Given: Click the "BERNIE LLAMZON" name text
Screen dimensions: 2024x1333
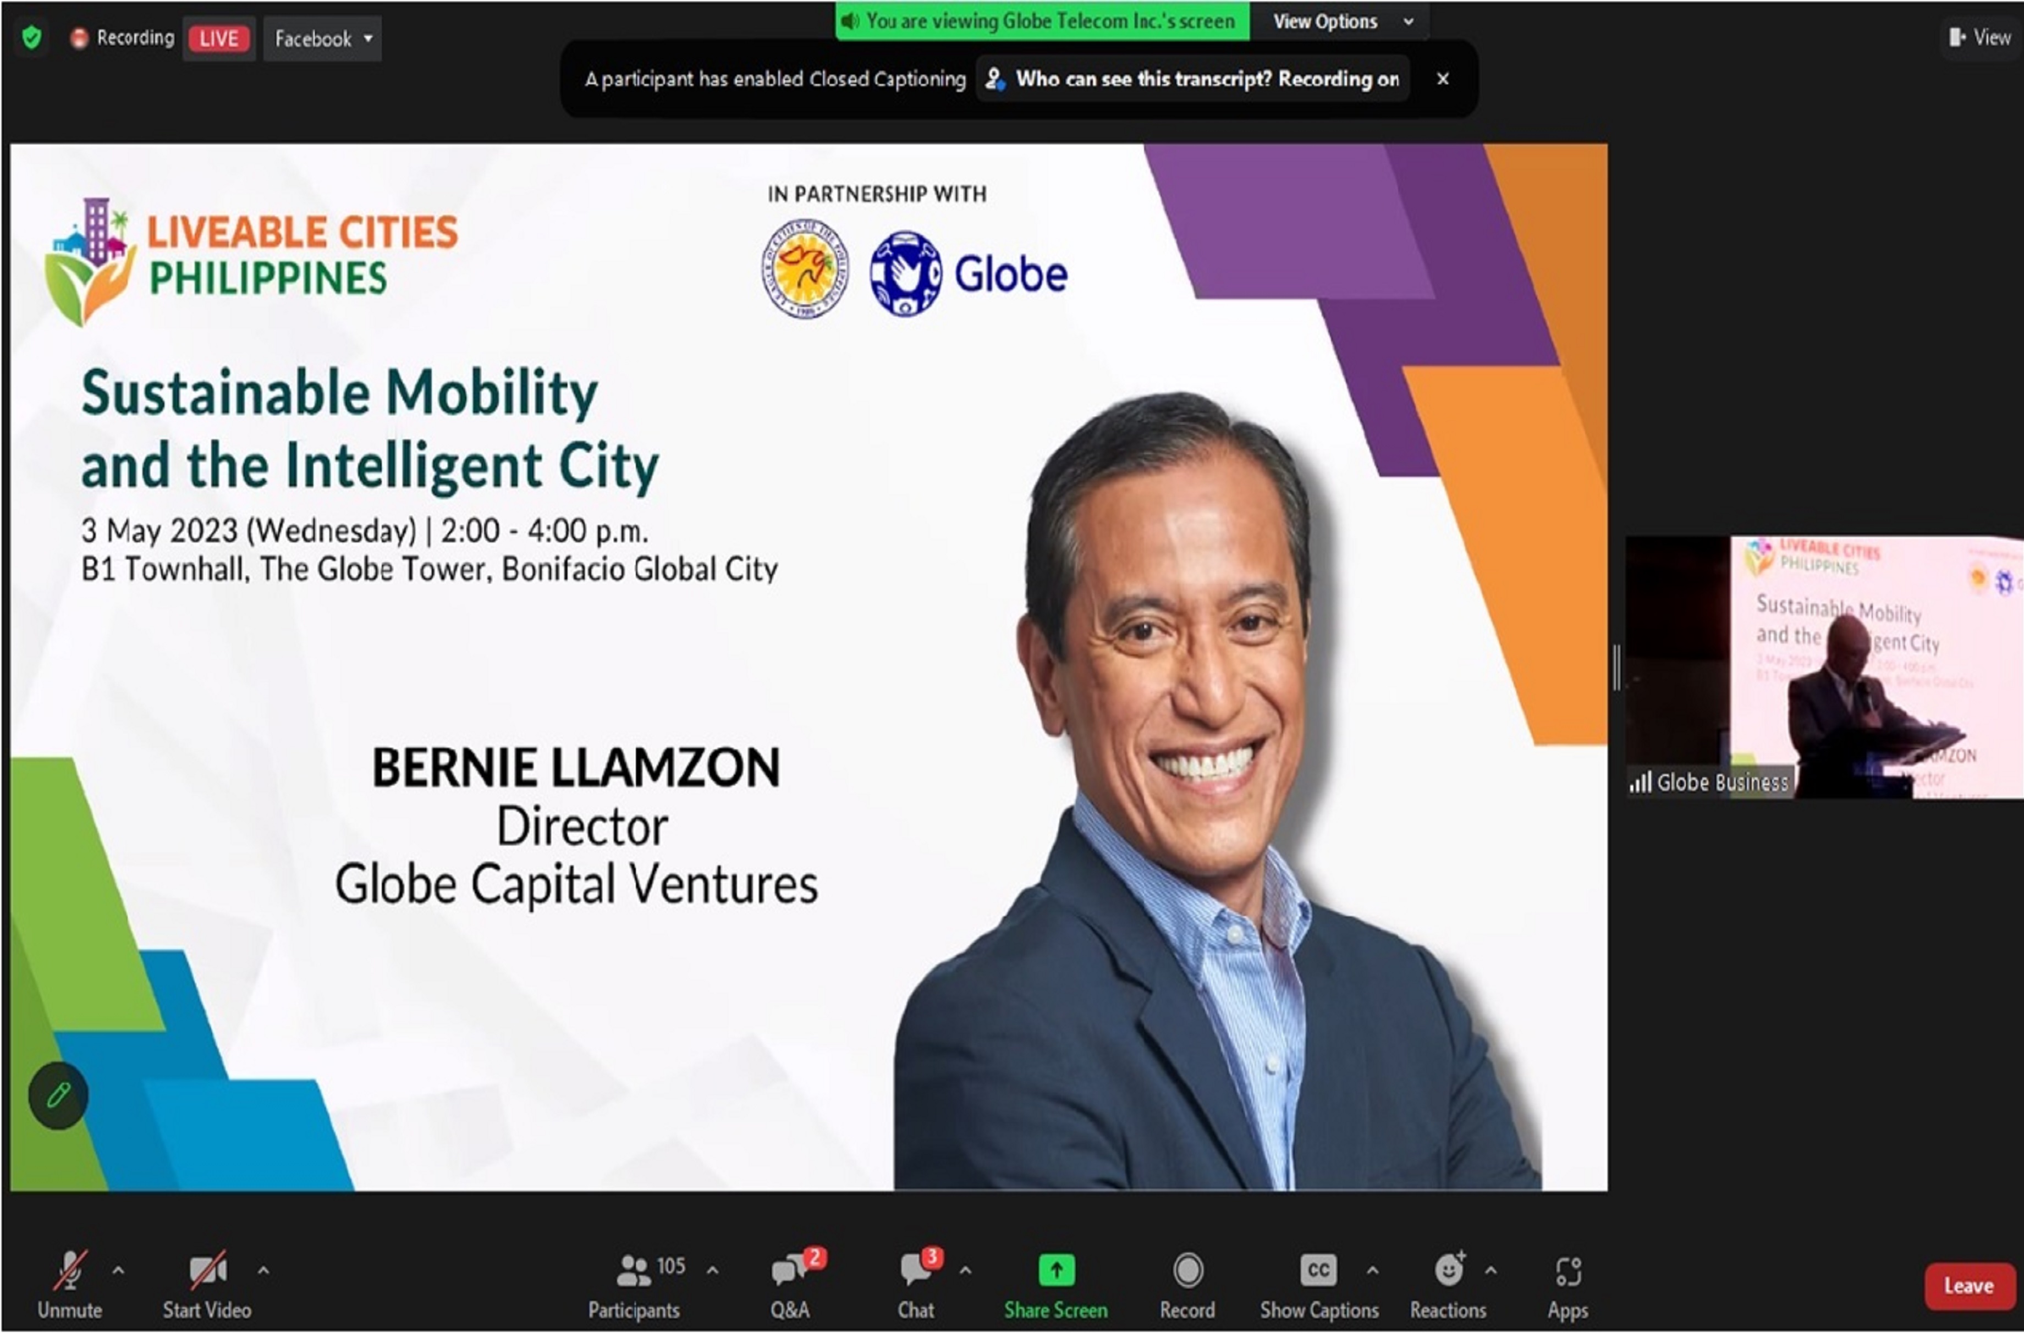Looking at the screenshot, I should [576, 768].
